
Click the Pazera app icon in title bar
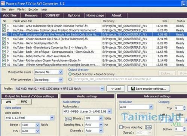3,3
